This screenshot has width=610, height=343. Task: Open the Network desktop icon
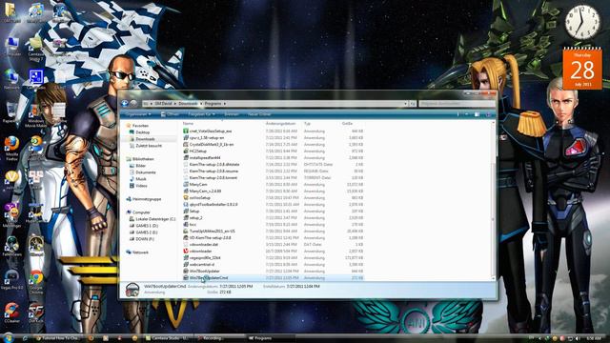[11, 79]
